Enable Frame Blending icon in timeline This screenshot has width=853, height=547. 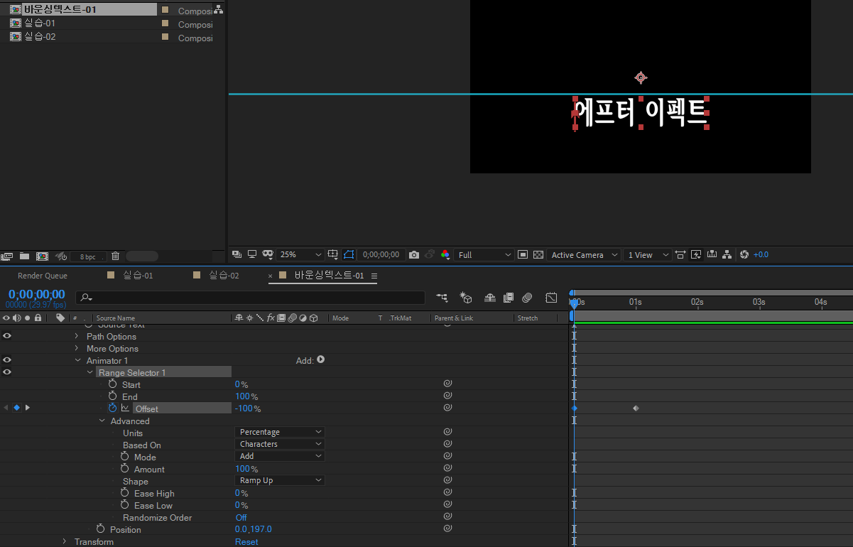(509, 298)
